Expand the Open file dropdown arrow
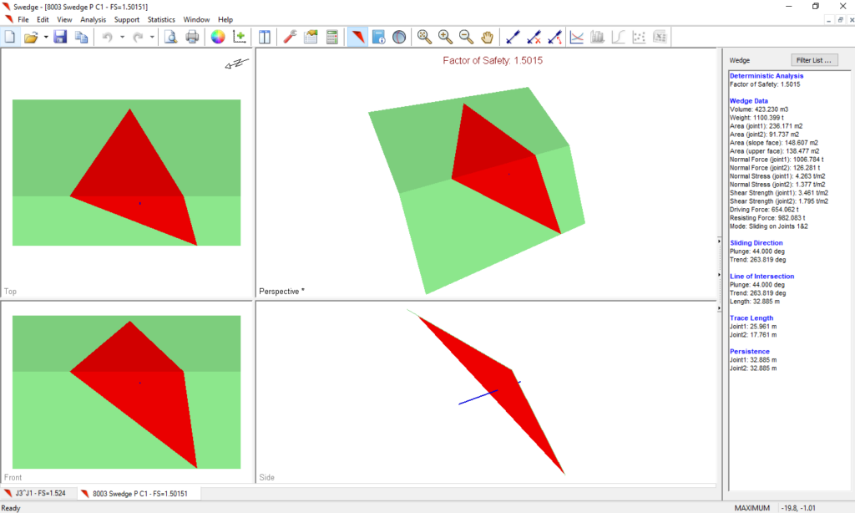 [x=44, y=37]
